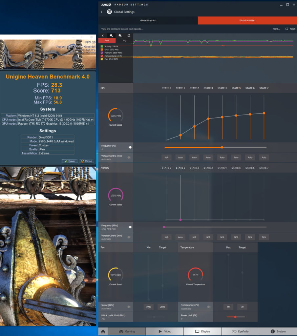The height and width of the screenshot is (336, 297).
Task: Maximize the Radeon Settings window
Action: click(x=287, y=5)
